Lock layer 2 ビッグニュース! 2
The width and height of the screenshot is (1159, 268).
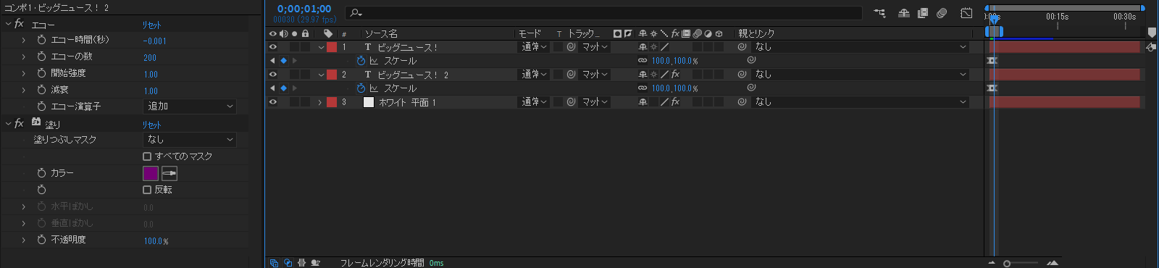point(306,75)
